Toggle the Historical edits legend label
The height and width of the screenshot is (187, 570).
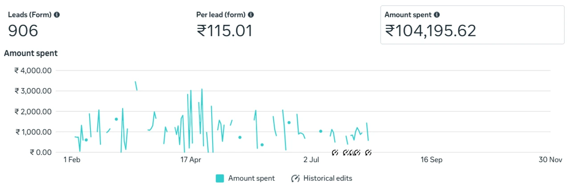tap(328, 179)
